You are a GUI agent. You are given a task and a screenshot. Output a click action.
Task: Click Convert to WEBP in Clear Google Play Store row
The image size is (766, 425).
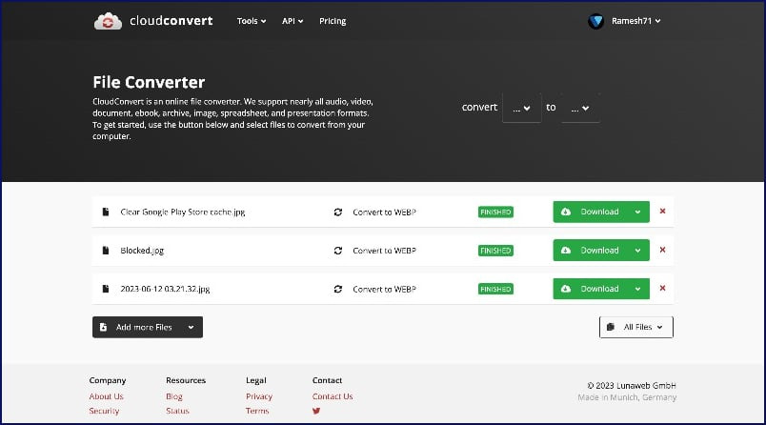click(385, 212)
